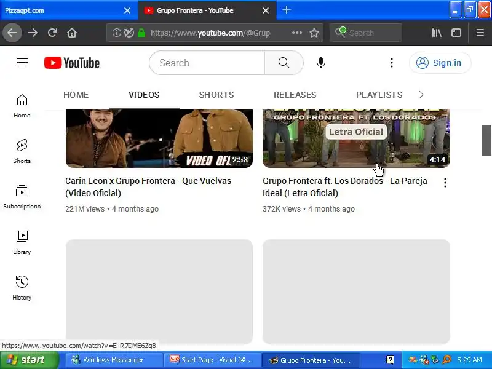This screenshot has height=369, width=492.
Task: Click the YouTube search magnifier button
Action: pyautogui.click(x=284, y=63)
